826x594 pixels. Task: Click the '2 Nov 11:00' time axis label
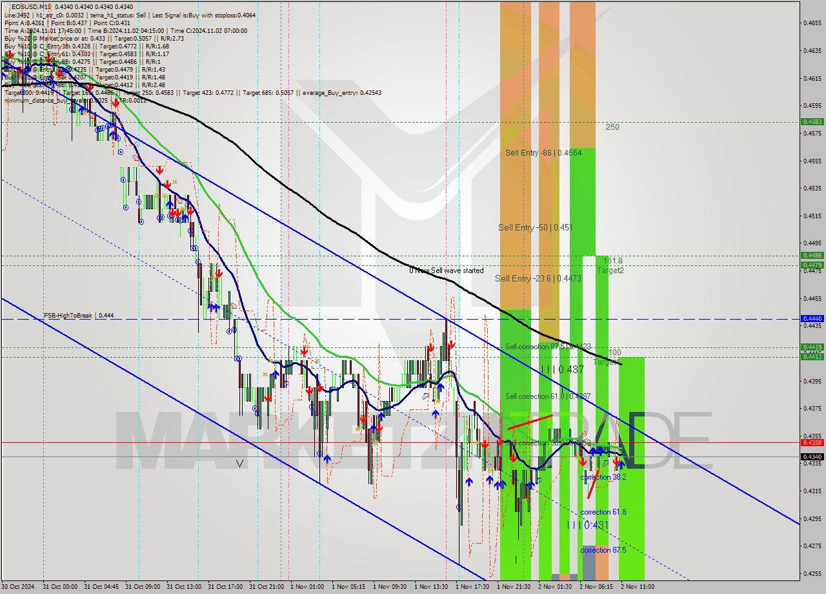click(637, 587)
